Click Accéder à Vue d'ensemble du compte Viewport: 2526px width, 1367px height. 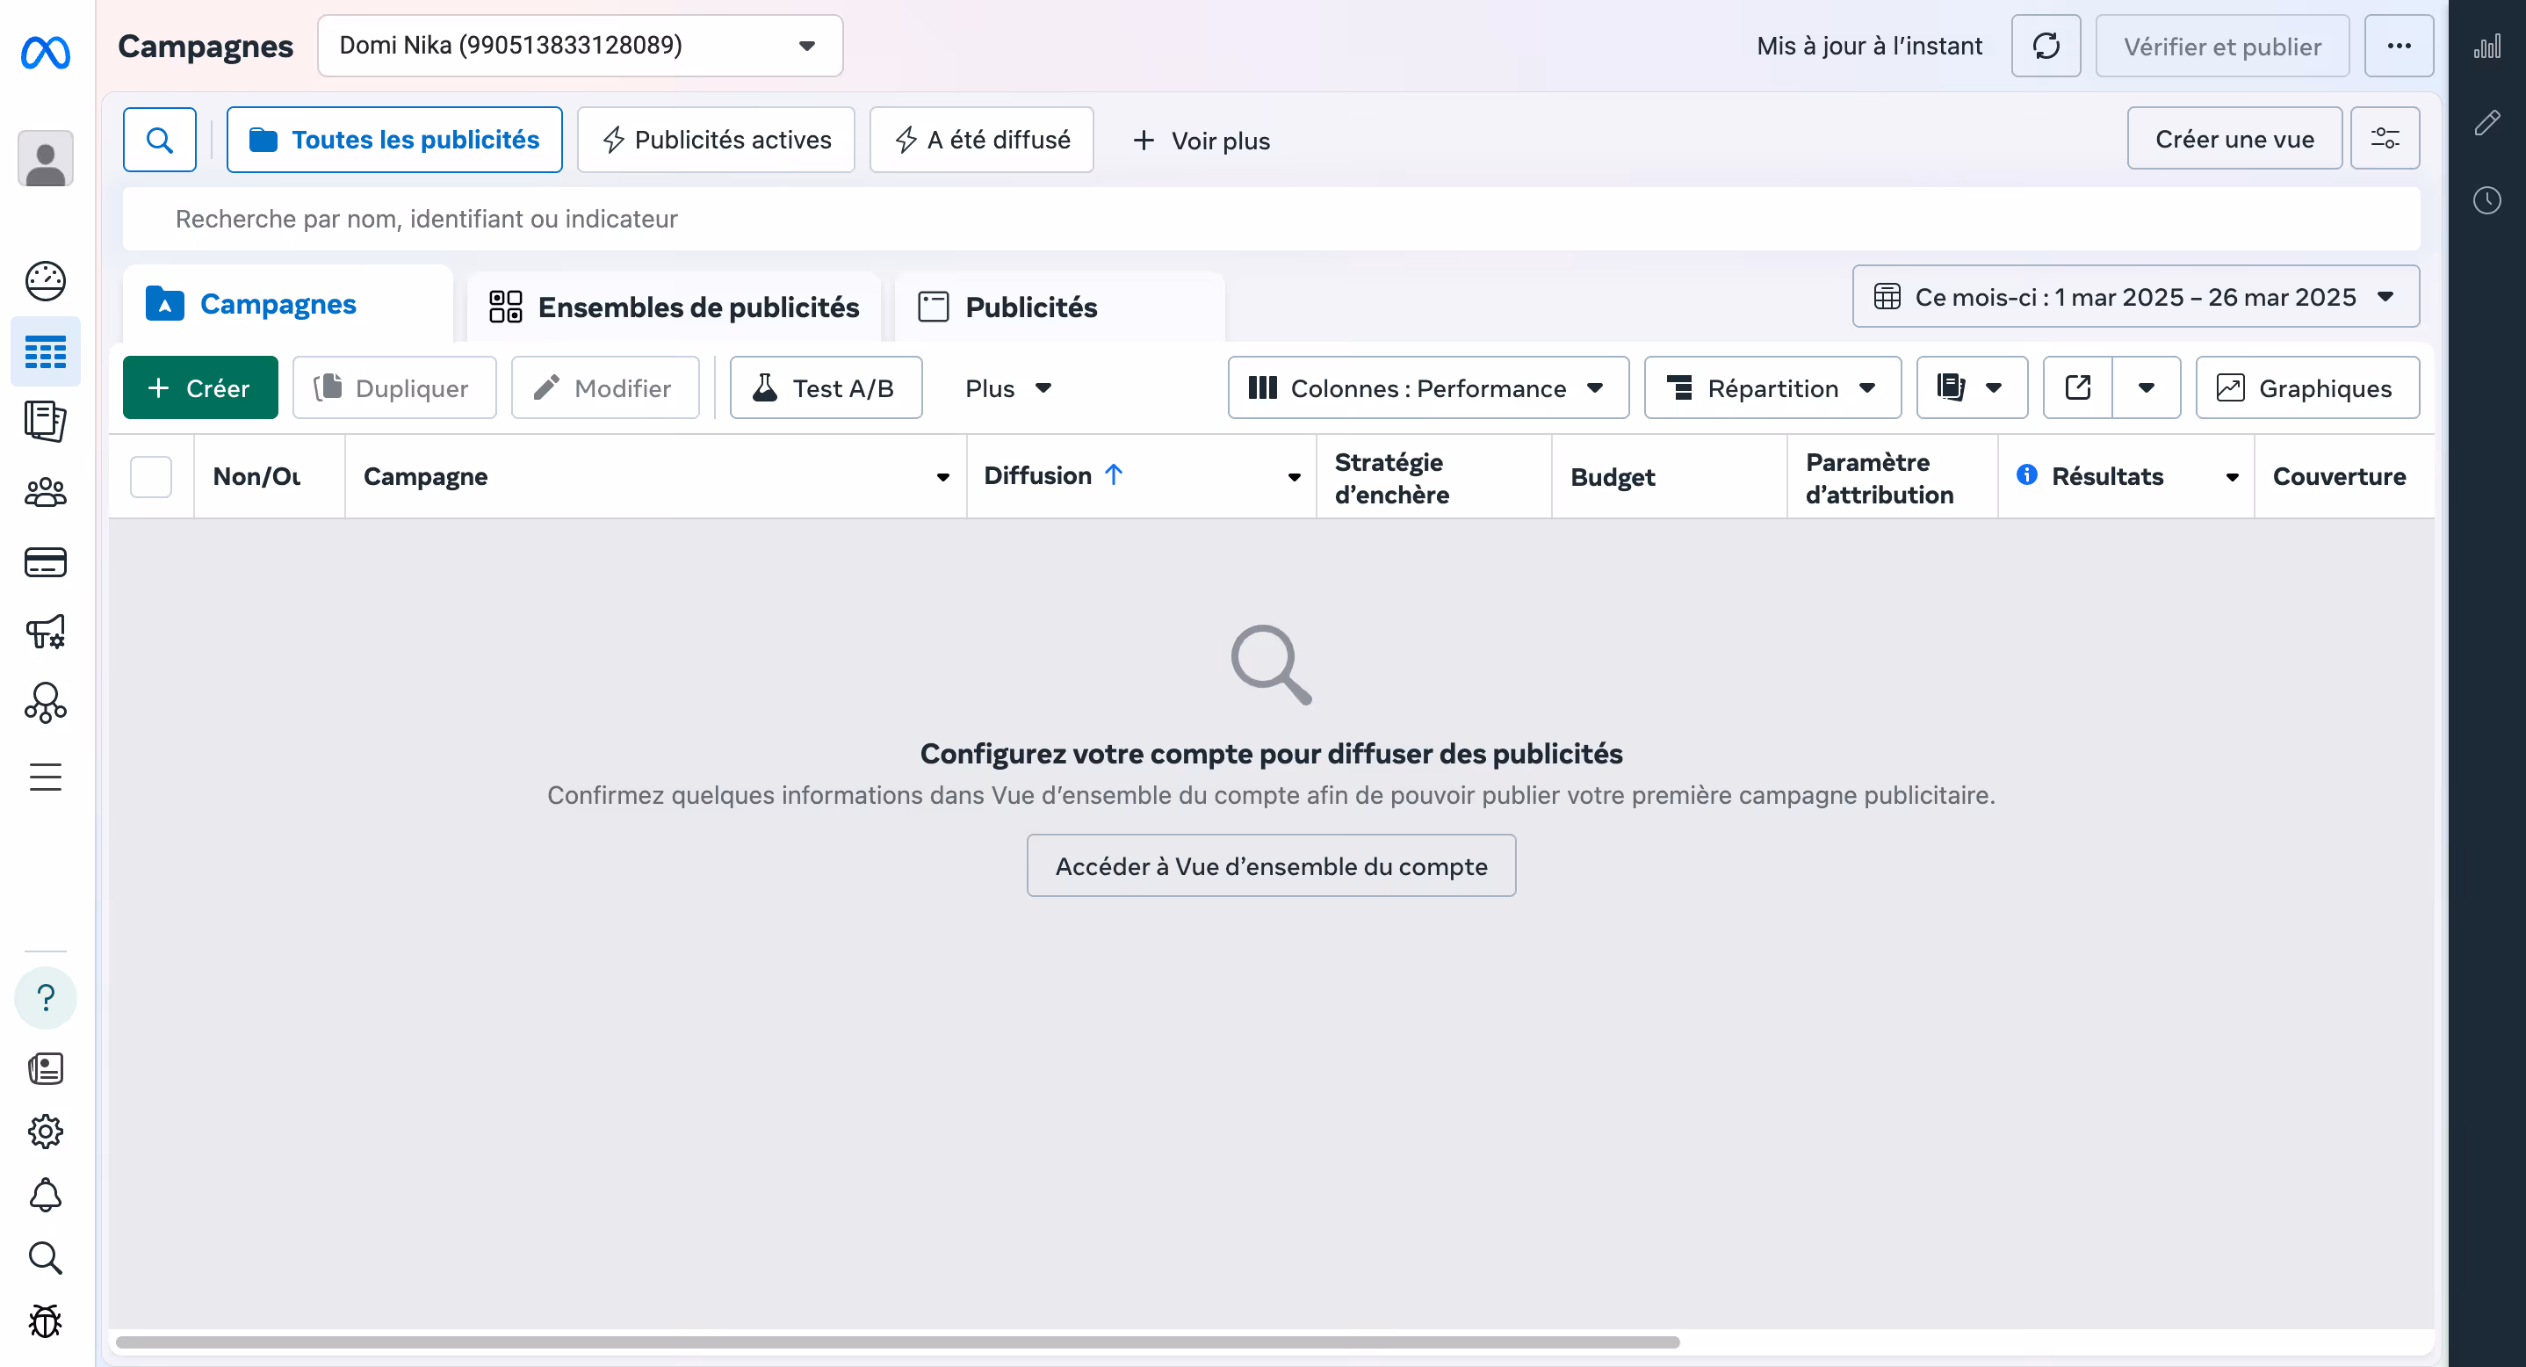1271,866
